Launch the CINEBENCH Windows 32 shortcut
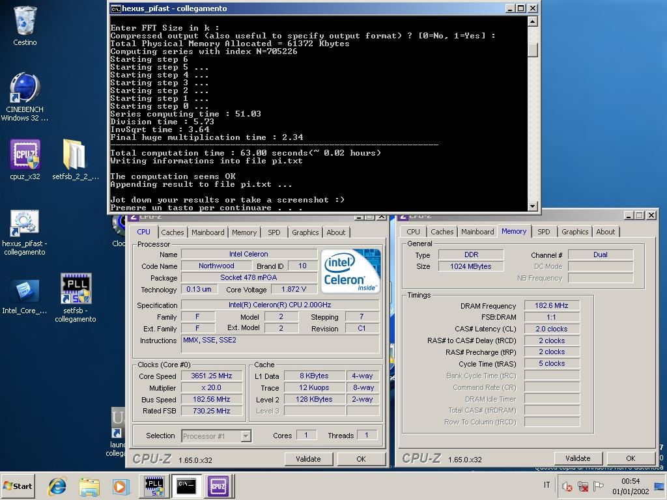This screenshot has height=500, width=667. click(25, 97)
